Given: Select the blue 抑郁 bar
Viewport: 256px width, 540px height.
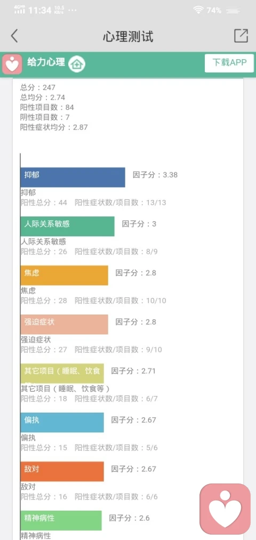Looking at the screenshot, I should [x=73, y=178].
